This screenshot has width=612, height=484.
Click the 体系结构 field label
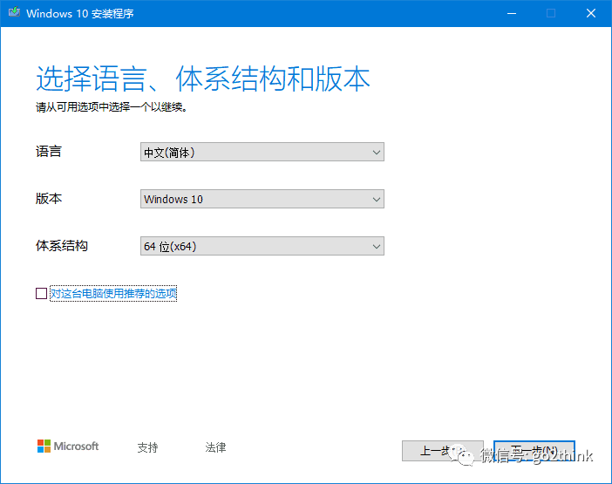(x=62, y=246)
